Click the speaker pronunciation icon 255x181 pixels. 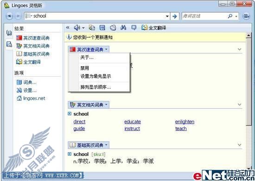(x=77, y=28)
